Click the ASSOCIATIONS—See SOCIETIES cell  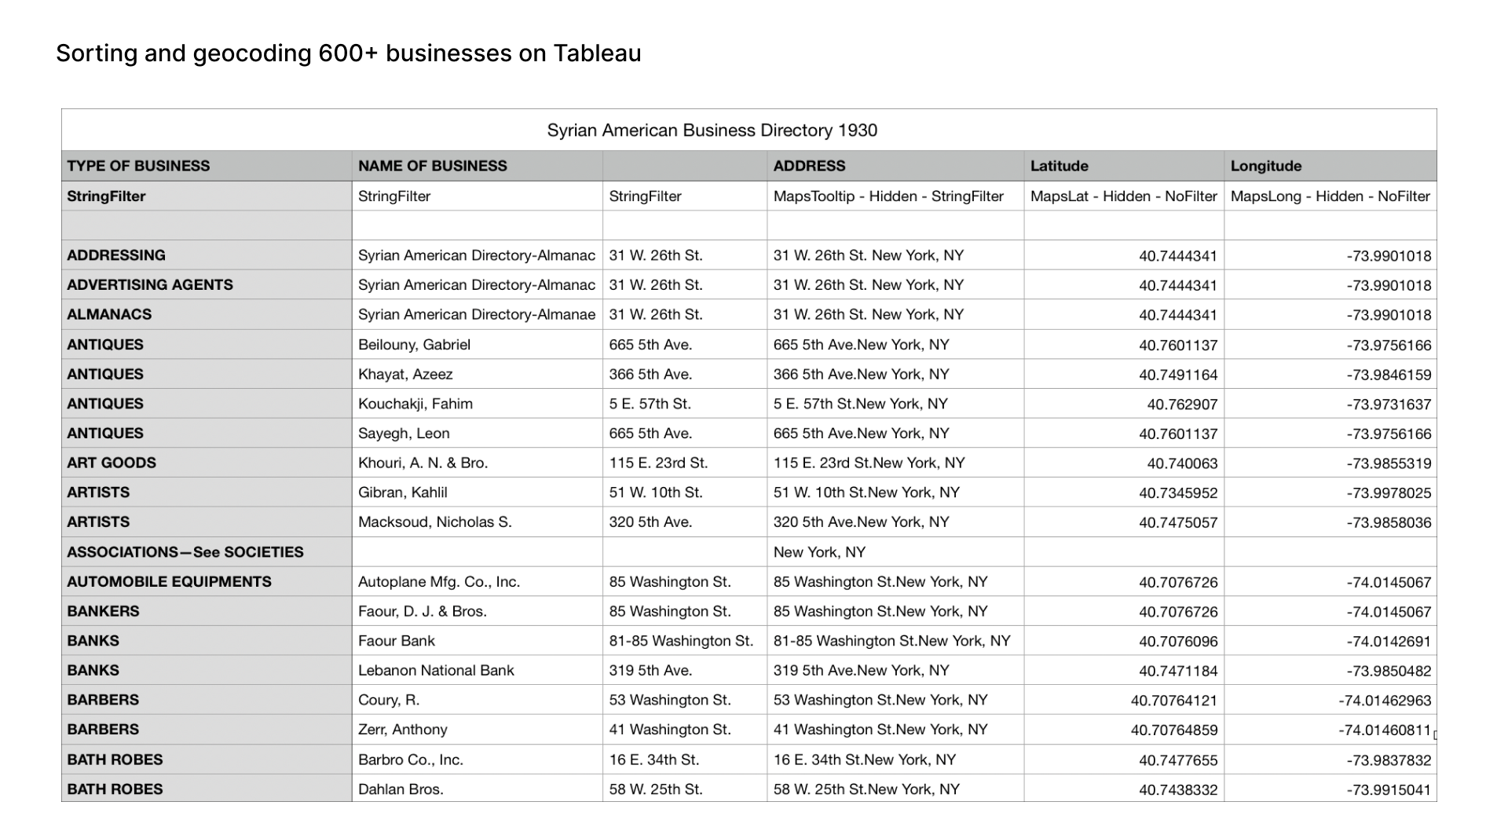coord(185,551)
